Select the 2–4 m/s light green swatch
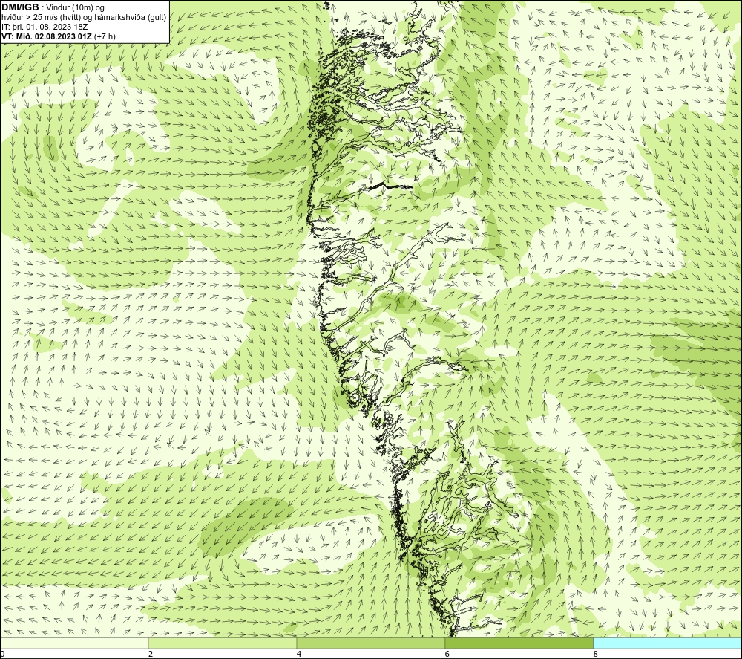The image size is (742, 659). (x=223, y=643)
